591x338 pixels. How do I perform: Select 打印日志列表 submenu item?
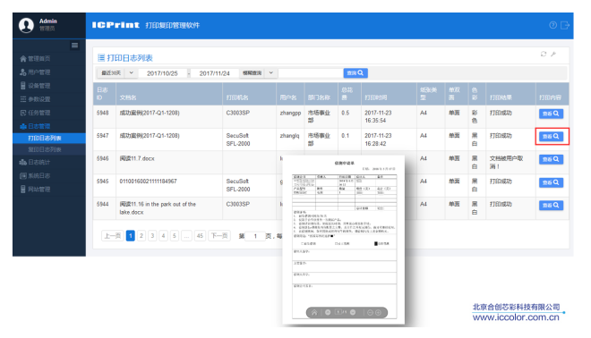[x=49, y=138]
